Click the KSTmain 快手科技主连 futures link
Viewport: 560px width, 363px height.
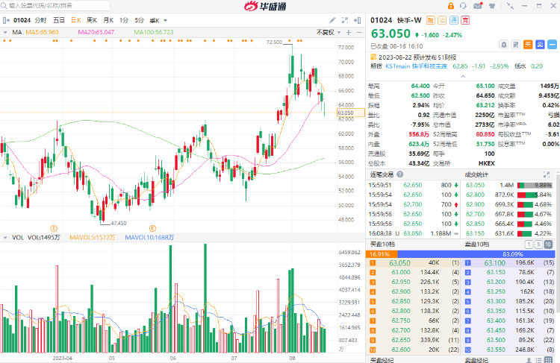pyautogui.click(x=416, y=66)
